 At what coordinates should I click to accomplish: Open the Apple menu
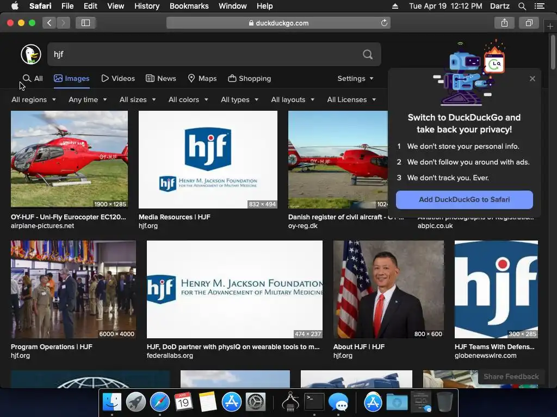15,6
